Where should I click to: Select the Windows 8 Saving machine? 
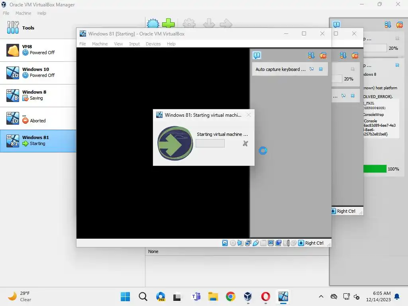pyautogui.click(x=38, y=95)
